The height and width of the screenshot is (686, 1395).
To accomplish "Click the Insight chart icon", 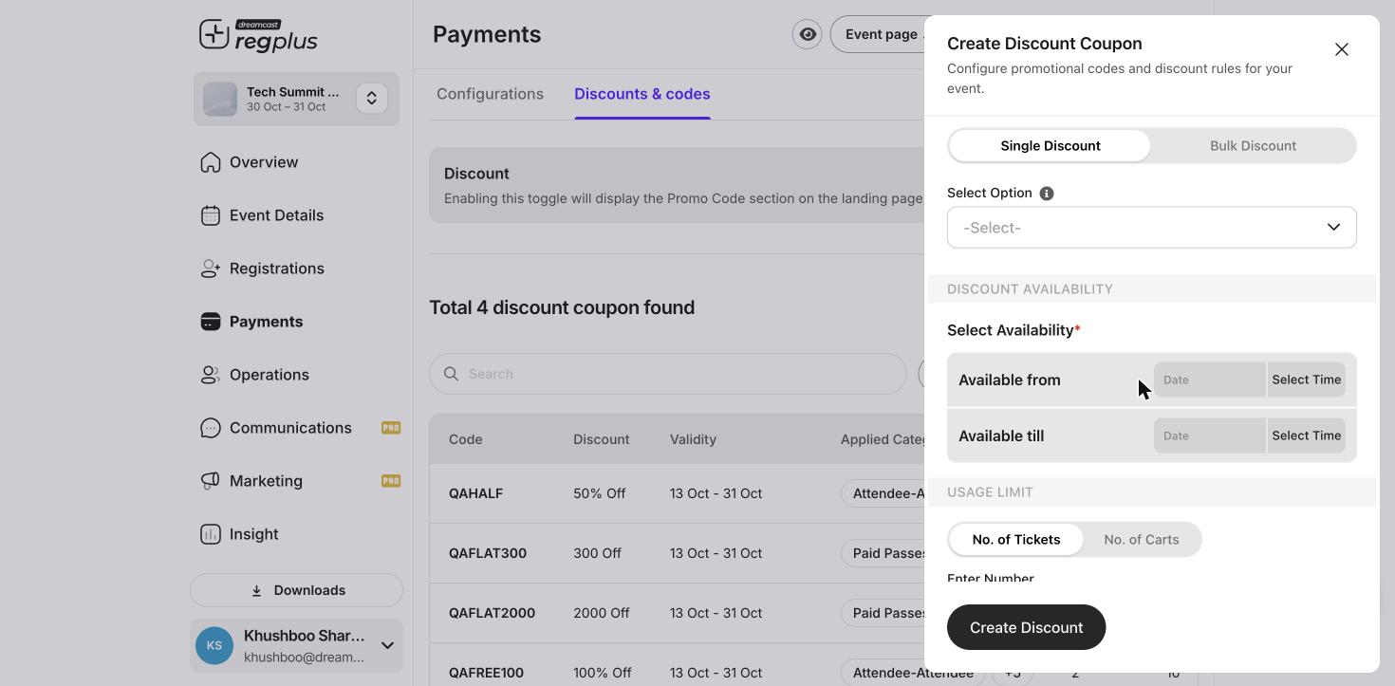I will pyautogui.click(x=211, y=534).
